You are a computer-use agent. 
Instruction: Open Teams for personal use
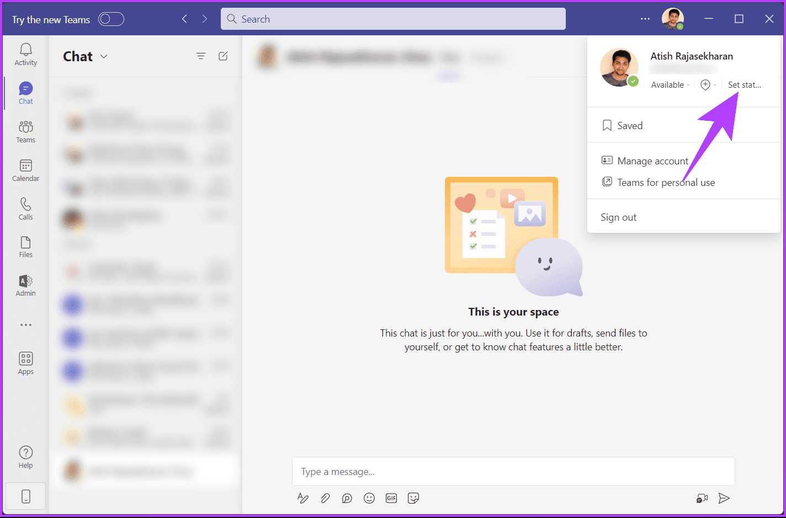(666, 182)
